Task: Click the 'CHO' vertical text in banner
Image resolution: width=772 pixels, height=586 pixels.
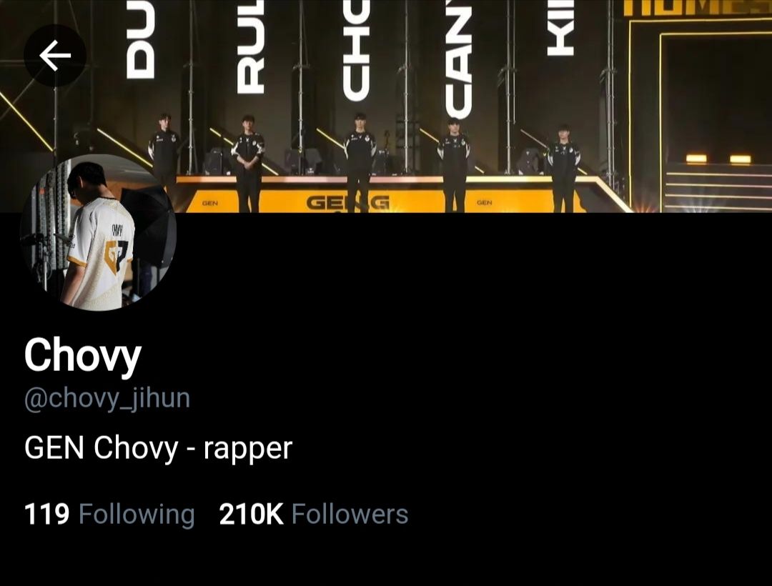Action: point(356,50)
